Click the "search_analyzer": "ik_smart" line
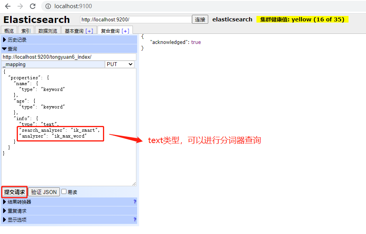366x234 pixels. click(59, 130)
